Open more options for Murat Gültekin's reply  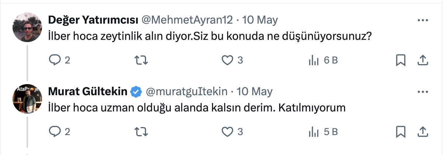pyautogui.click(x=423, y=91)
